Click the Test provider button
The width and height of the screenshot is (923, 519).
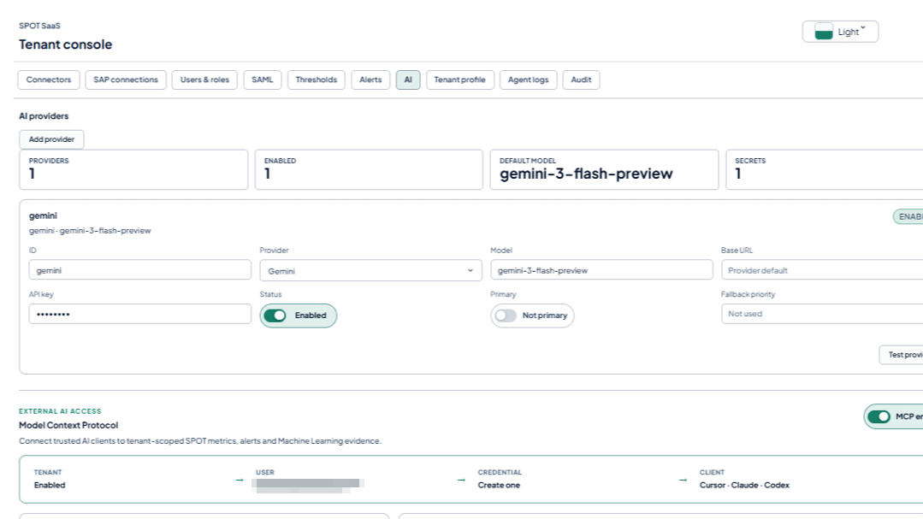pyautogui.click(x=902, y=355)
